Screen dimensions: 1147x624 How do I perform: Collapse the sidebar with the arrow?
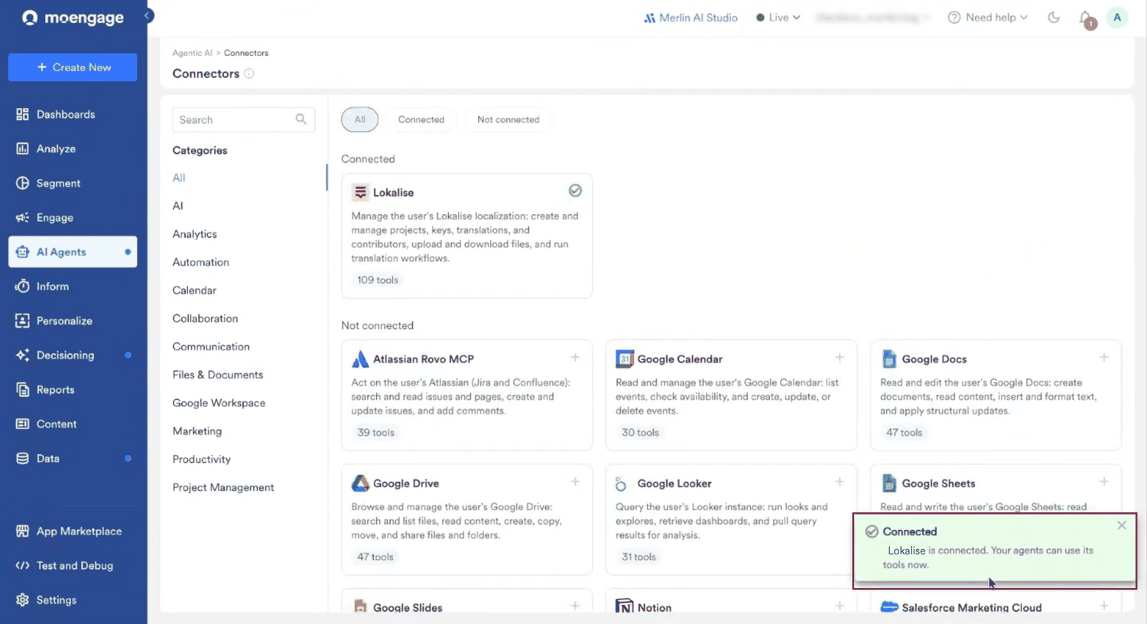(148, 15)
